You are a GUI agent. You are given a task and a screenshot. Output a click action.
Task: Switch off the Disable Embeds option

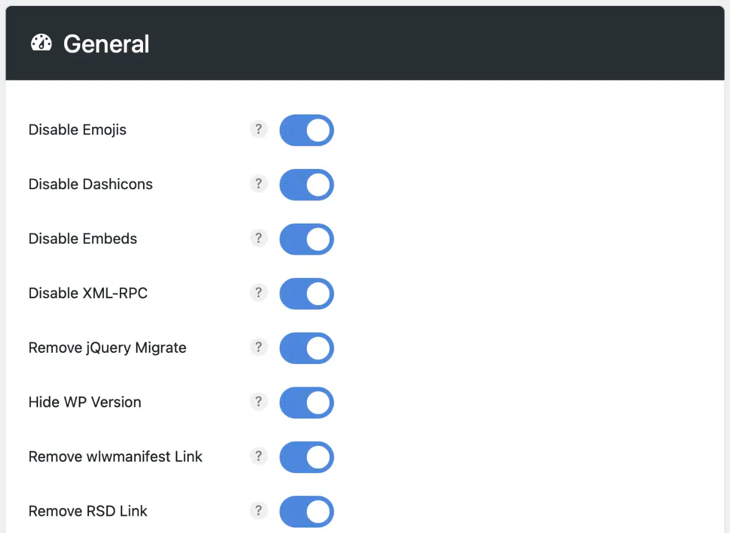[306, 239]
